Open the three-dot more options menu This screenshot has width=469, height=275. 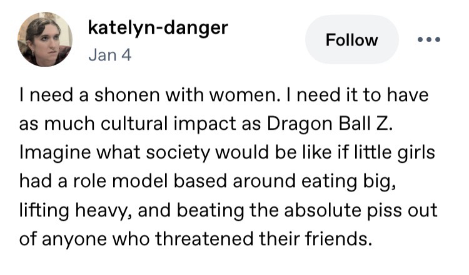pos(429,39)
